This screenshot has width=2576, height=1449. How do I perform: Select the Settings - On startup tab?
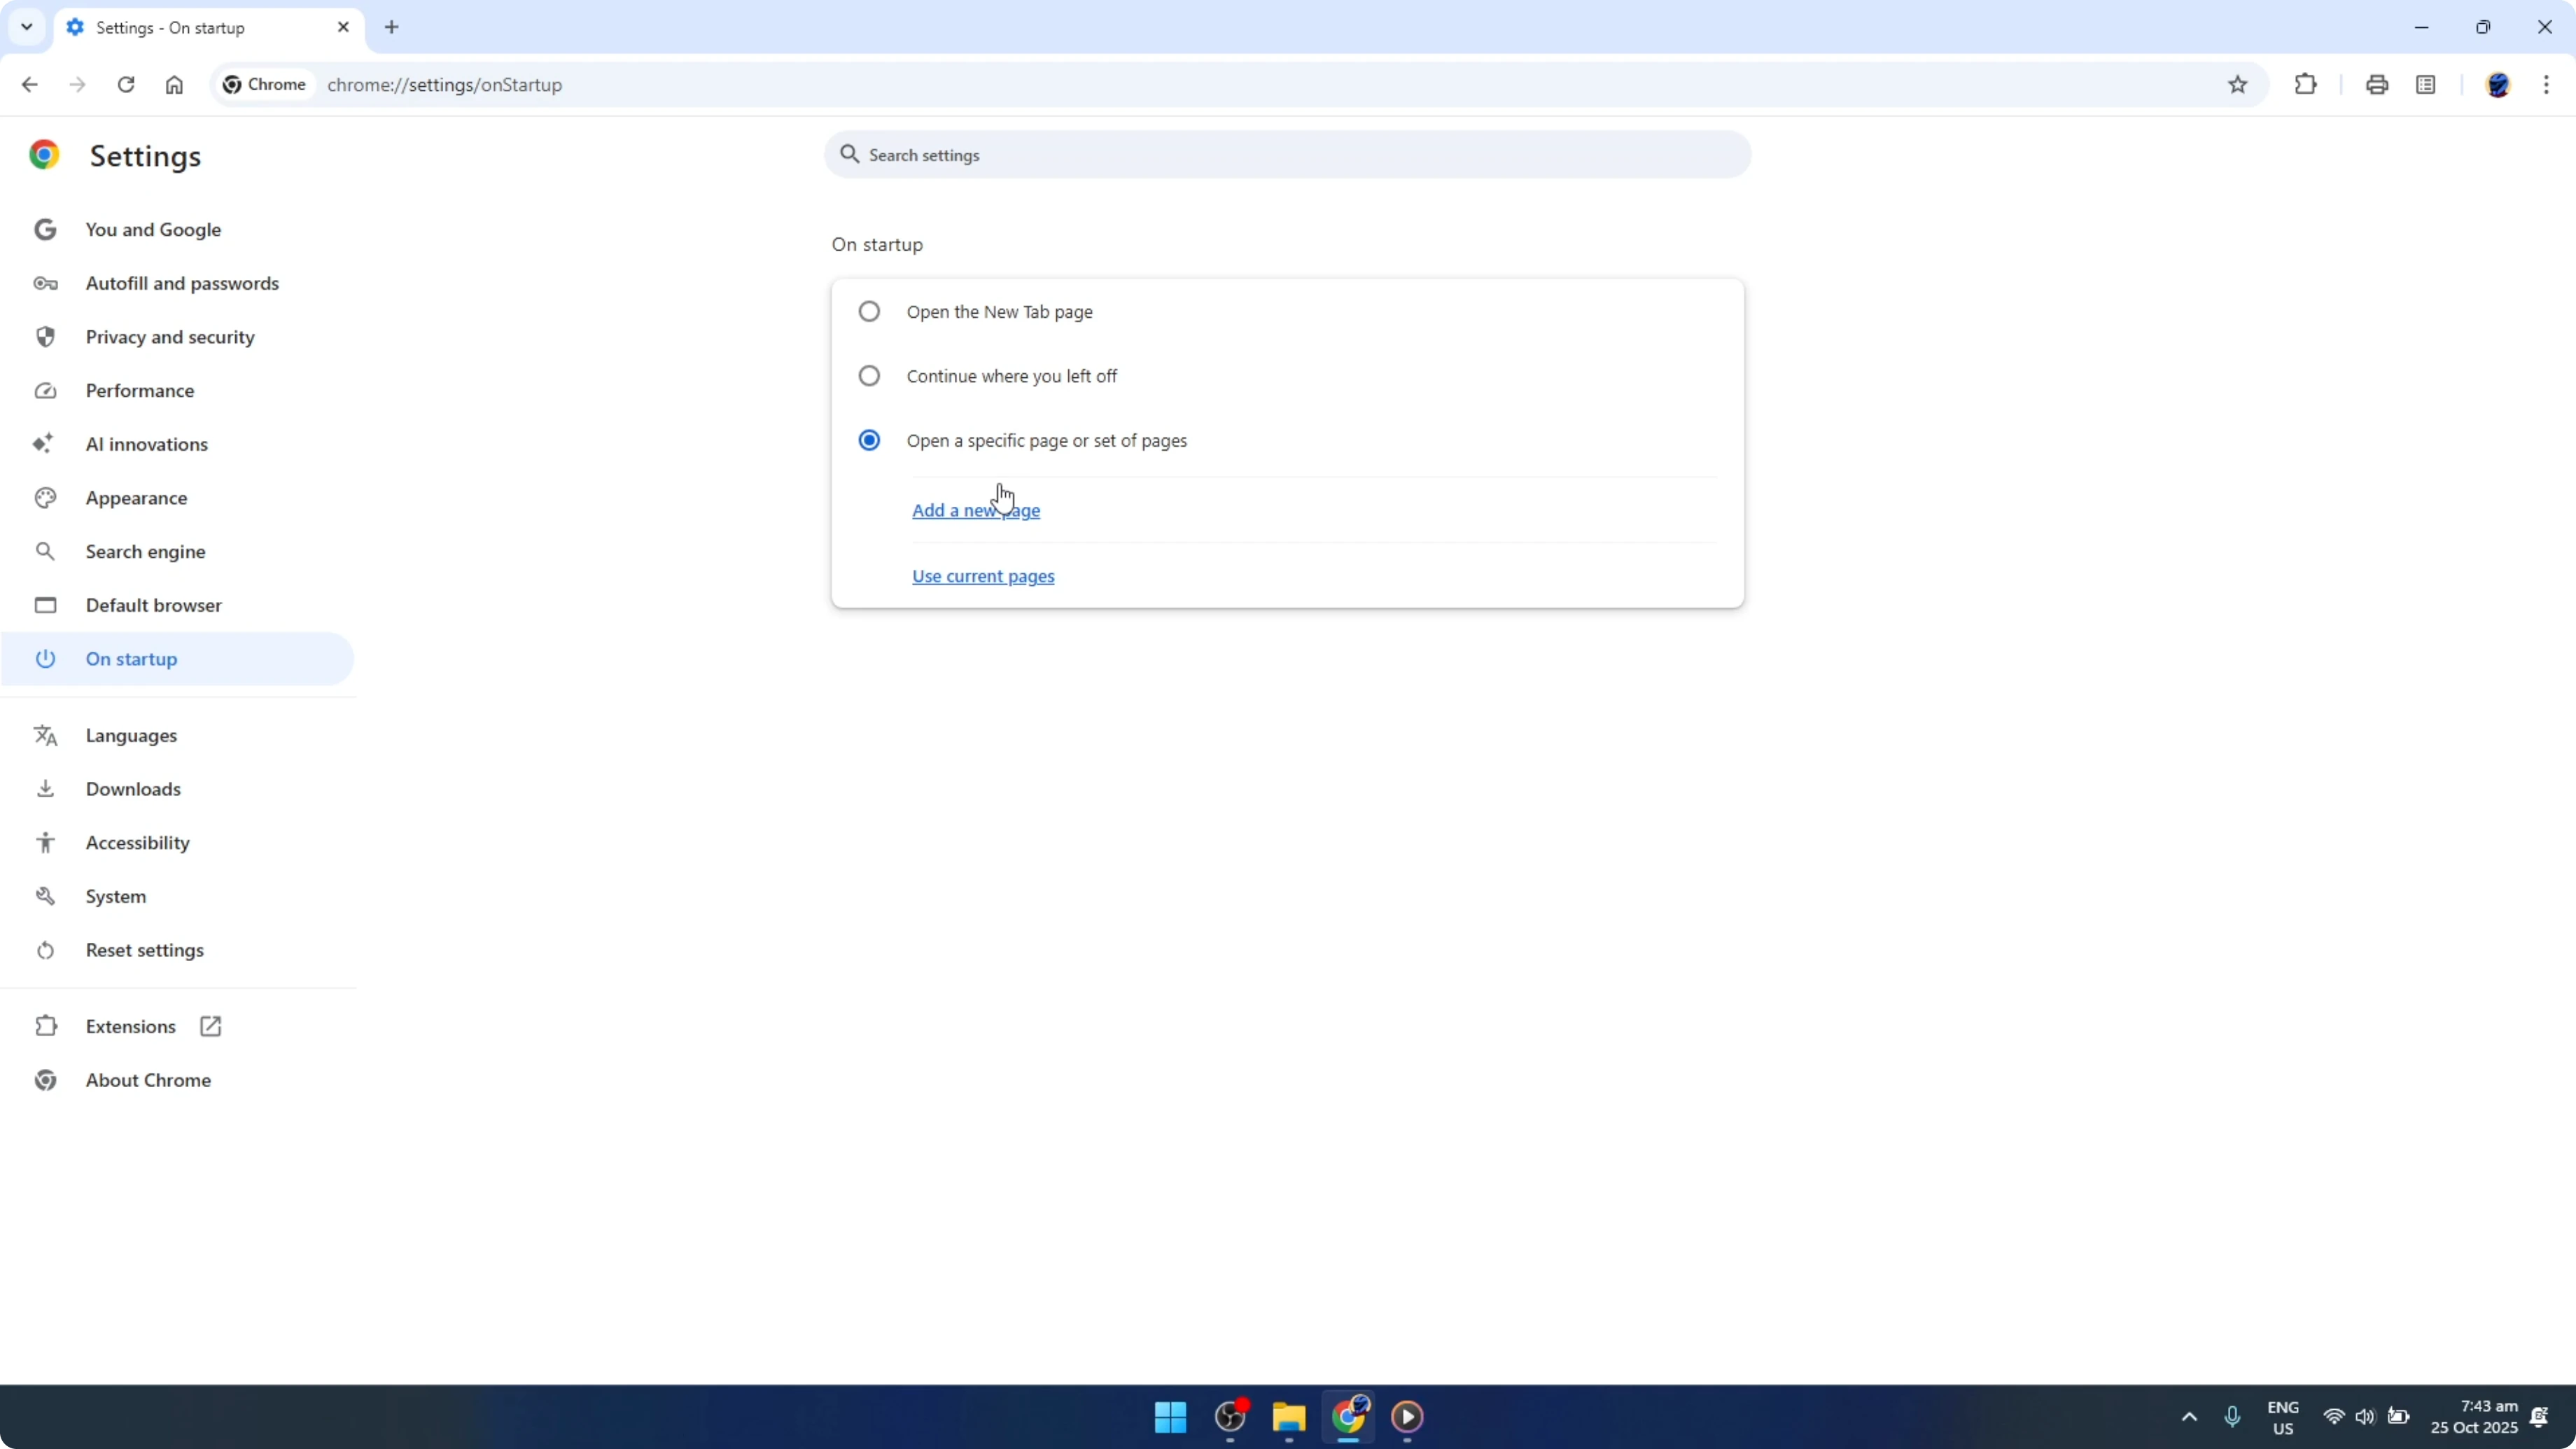209,27
